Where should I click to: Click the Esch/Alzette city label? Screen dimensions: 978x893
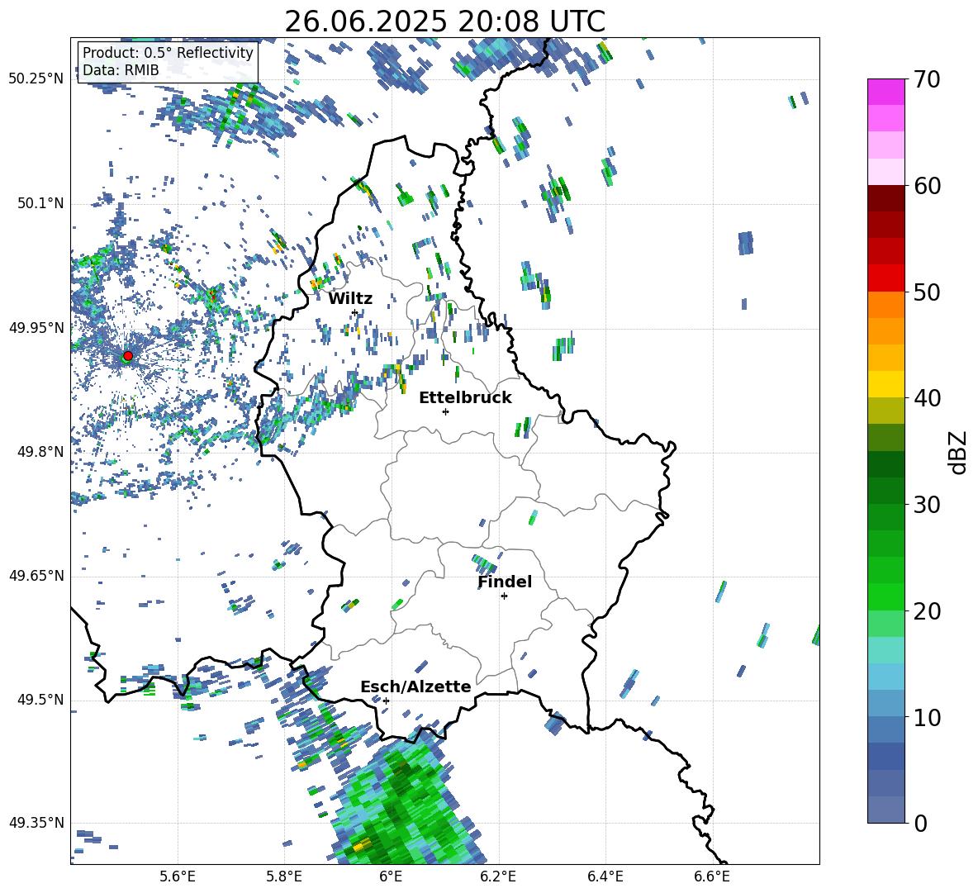(x=415, y=686)
